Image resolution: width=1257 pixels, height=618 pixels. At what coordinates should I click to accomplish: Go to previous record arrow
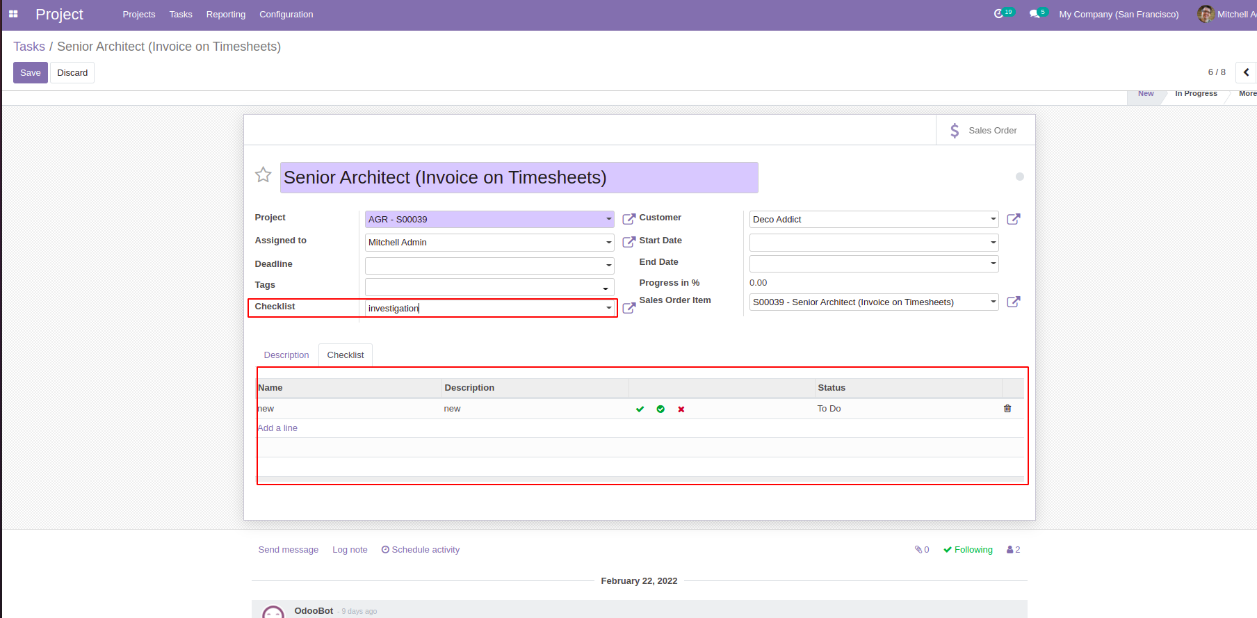[x=1246, y=72]
